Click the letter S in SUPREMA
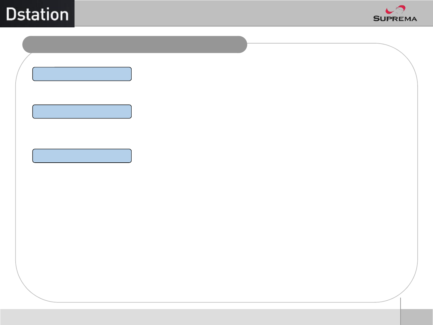Viewport: 433px width, 325px height. click(x=376, y=19)
